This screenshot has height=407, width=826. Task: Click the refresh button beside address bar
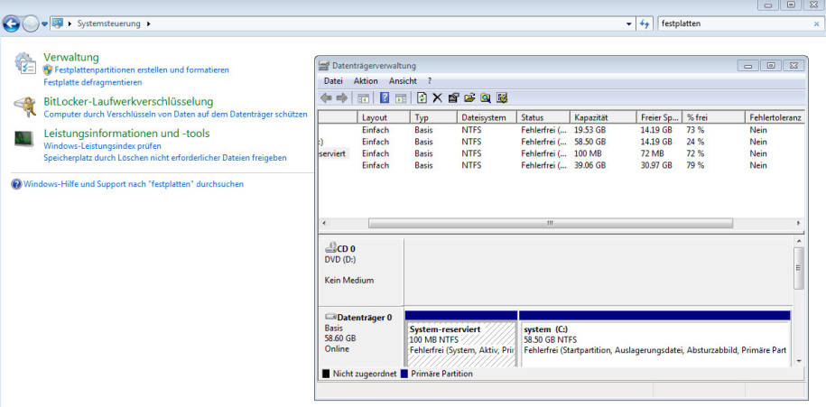[645, 23]
